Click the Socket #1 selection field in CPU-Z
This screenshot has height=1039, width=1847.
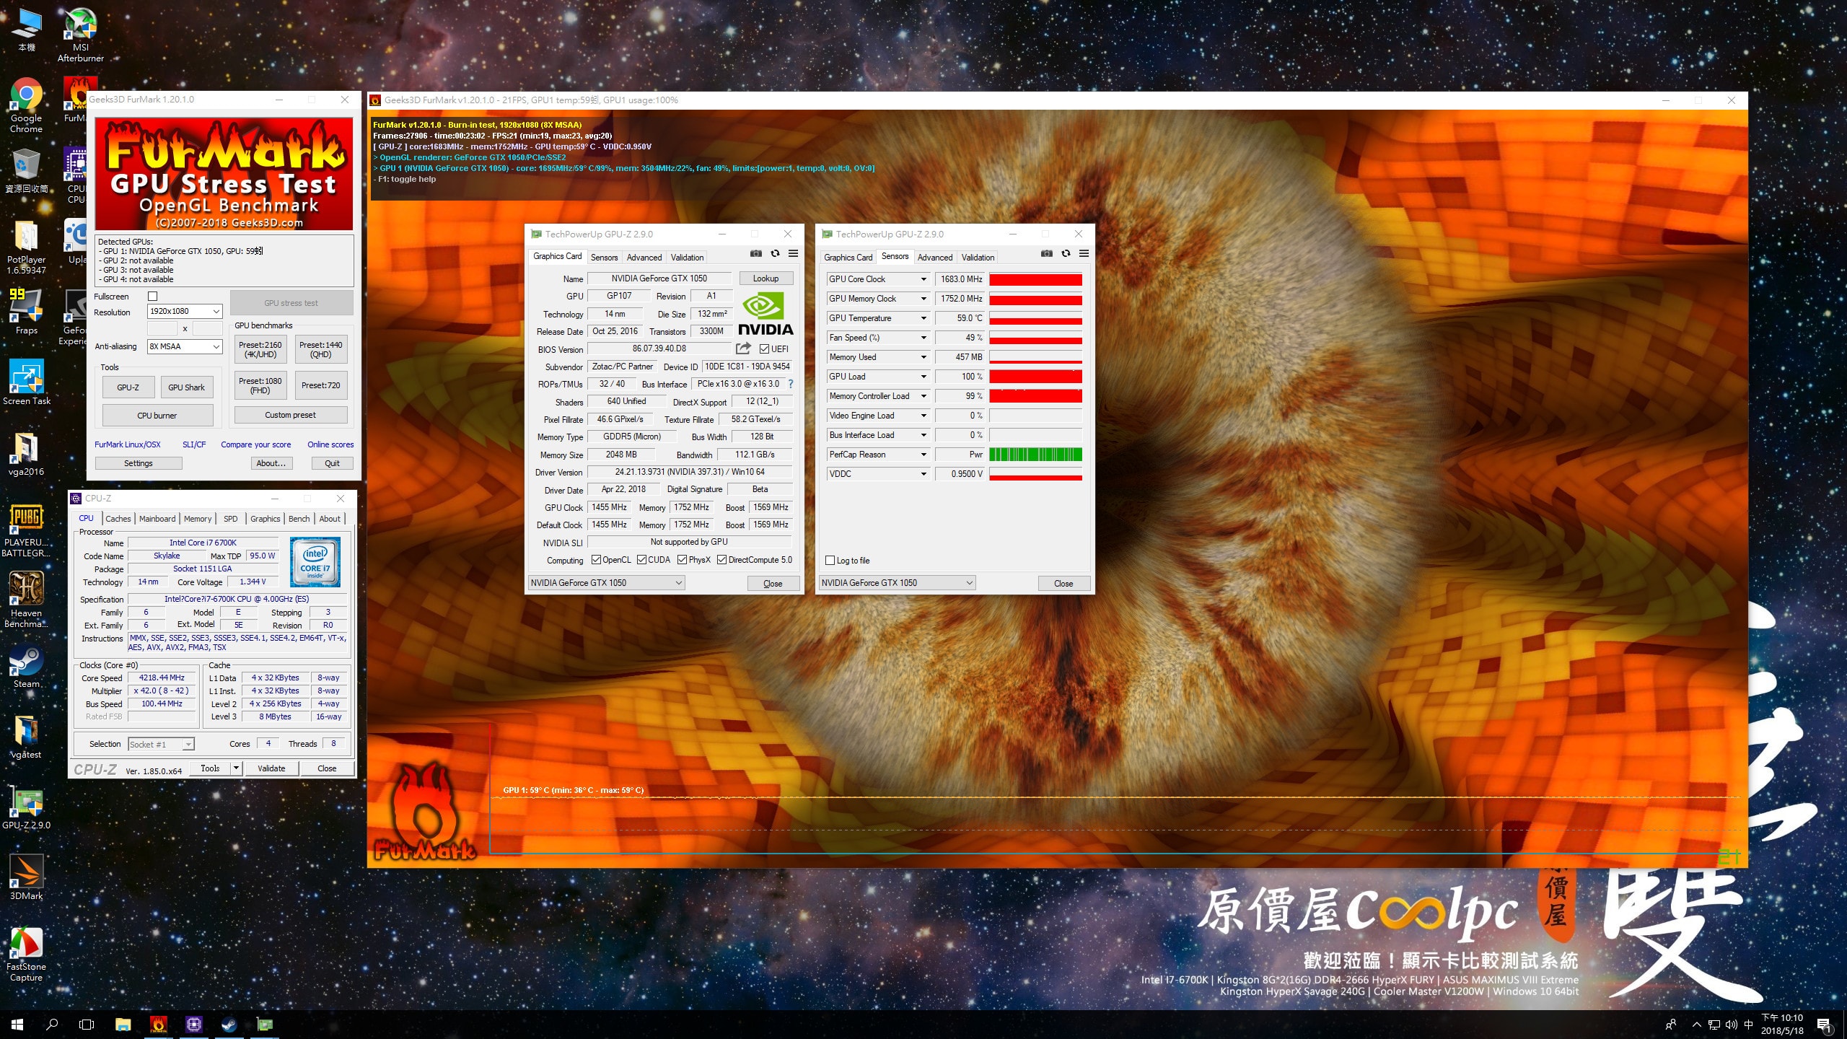161,744
